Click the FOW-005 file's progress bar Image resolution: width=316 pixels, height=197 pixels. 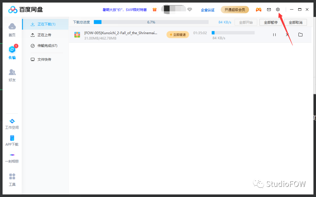tap(233, 33)
